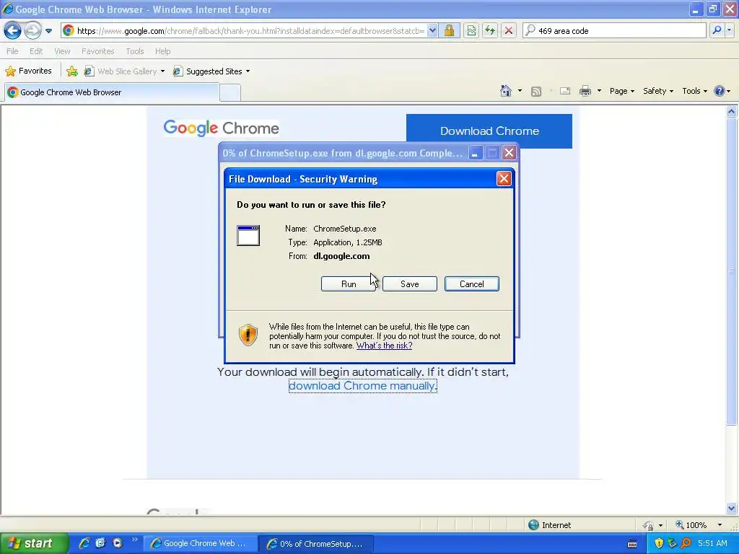Click the Help question mark icon
The image size is (739, 554).
pos(720,91)
